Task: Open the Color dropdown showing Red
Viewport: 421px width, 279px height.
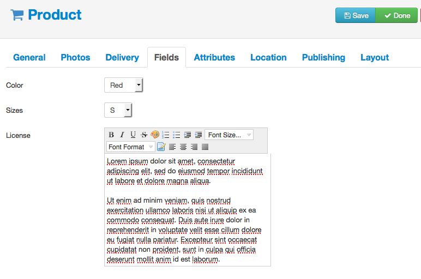Action: [x=123, y=85]
